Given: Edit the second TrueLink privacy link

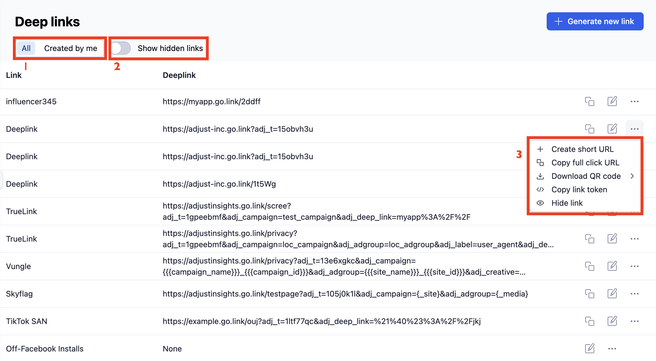Looking at the screenshot, I should 612,239.
